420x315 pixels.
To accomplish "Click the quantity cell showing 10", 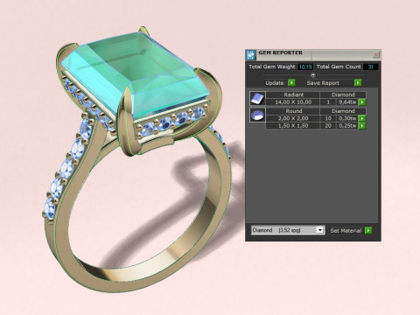I will pos(328,118).
